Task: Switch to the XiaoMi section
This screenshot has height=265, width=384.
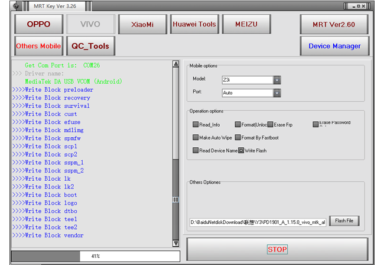Action: click(142, 24)
